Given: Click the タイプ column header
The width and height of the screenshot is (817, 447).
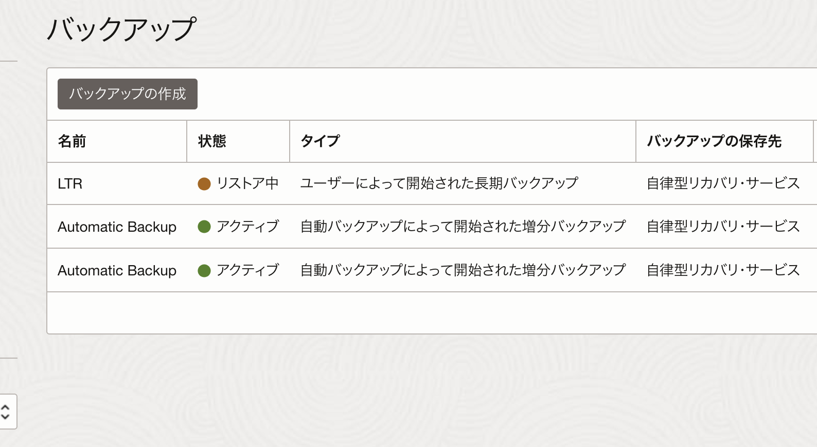Looking at the screenshot, I should click(320, 141).
